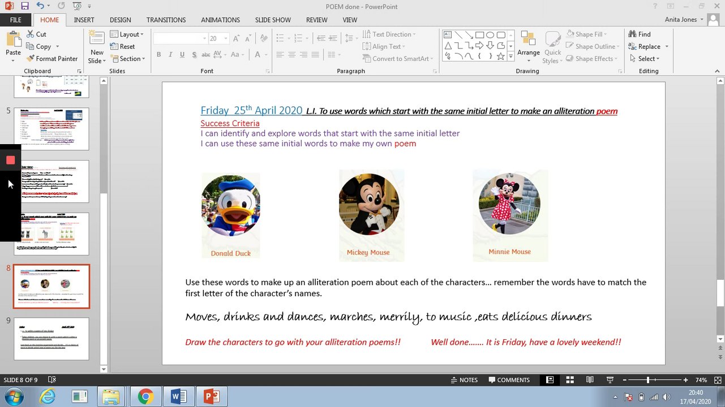Viewport: 725px width, 407px height.
Task: Click the Format Painter tool
Action: tap(52, 59)
